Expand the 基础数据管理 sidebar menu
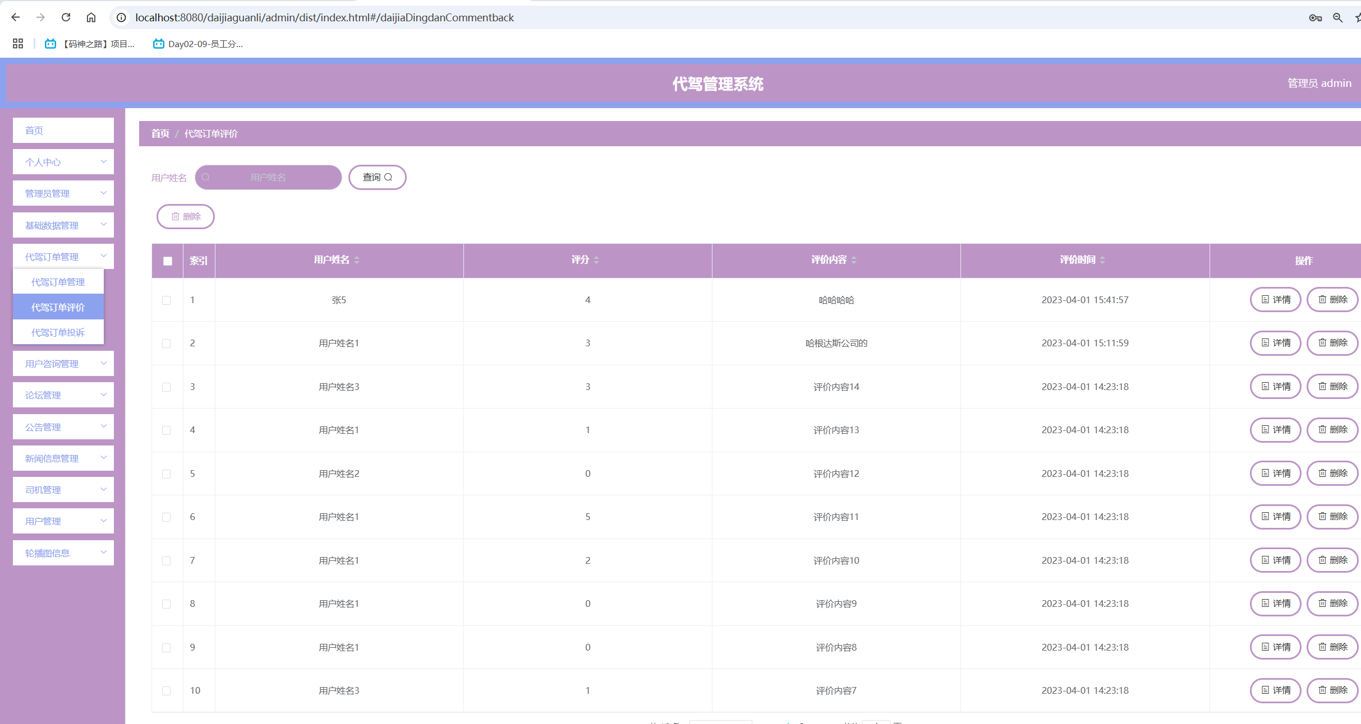This screenshot has height=724, width=1361. coord(63,225)
